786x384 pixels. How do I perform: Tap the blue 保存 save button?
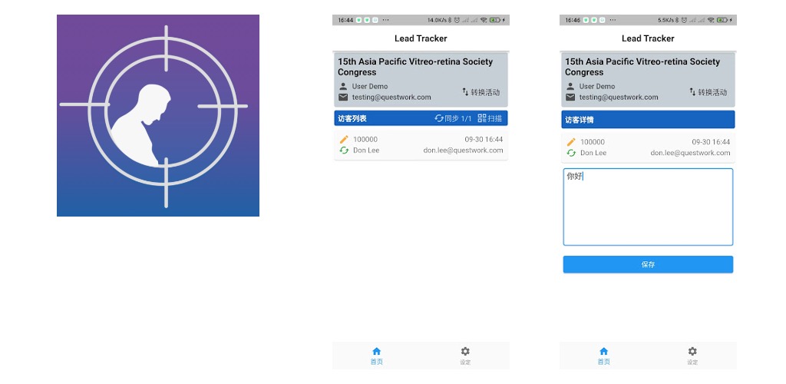[x=648, y=265]
